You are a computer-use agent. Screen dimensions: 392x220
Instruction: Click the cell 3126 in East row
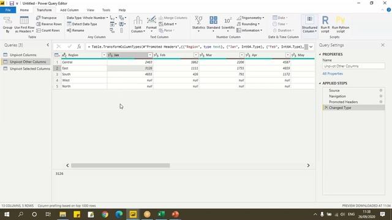[x=130, y=68]
